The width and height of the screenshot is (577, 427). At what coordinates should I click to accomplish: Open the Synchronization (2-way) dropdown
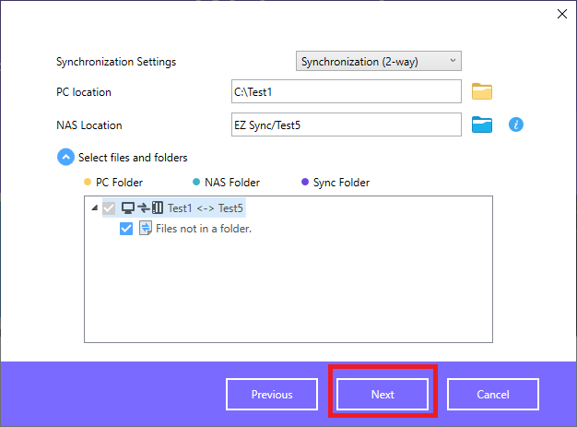pyautogui.click(x=378, y=62)
